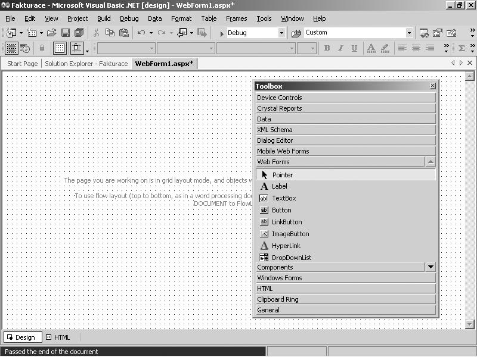The width and height of the screenshot is (477, 357).
Task: Toggle Underline formatting
Action: [354, 48]
